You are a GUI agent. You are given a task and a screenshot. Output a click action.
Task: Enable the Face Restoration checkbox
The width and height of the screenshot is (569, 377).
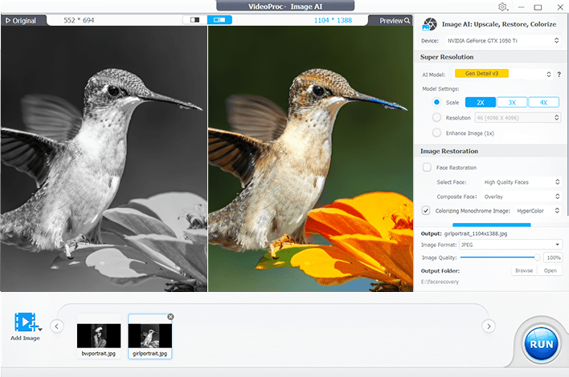427,168
